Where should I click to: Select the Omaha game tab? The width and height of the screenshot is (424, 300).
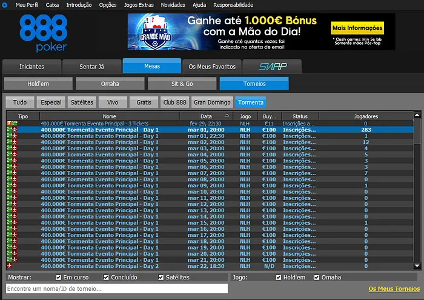click(x=110, y=84)
